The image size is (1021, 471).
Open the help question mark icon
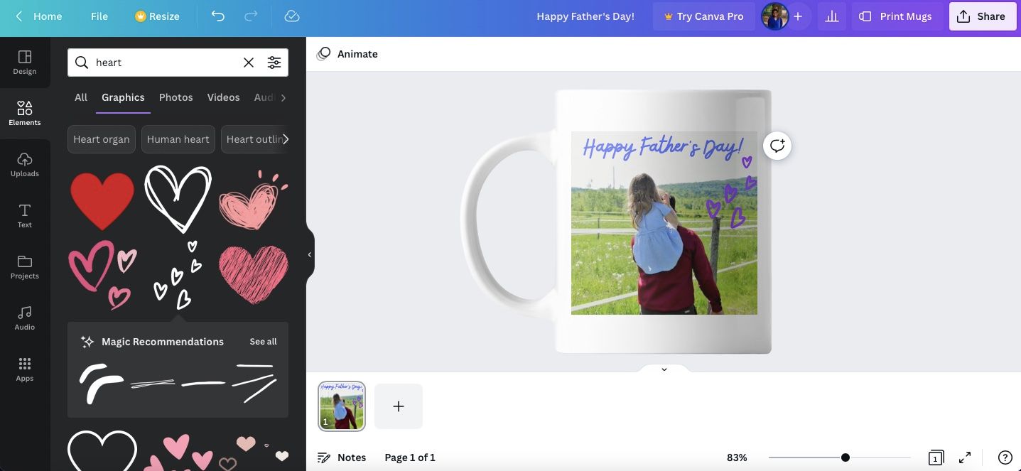point(1005,458)
